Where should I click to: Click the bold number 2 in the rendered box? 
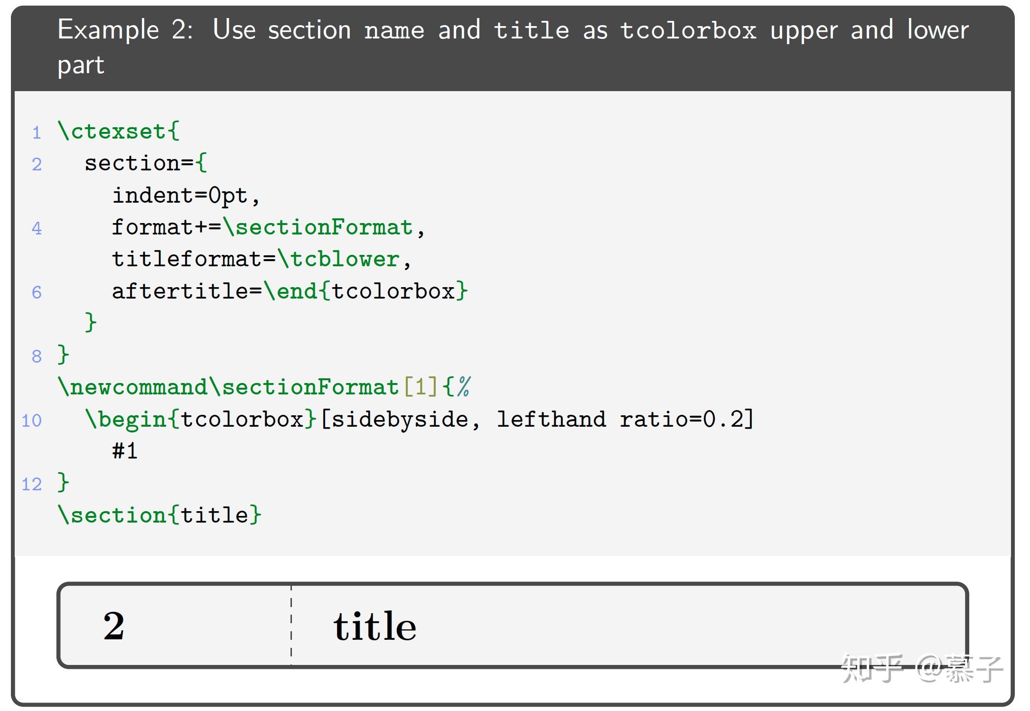point(114,626)
